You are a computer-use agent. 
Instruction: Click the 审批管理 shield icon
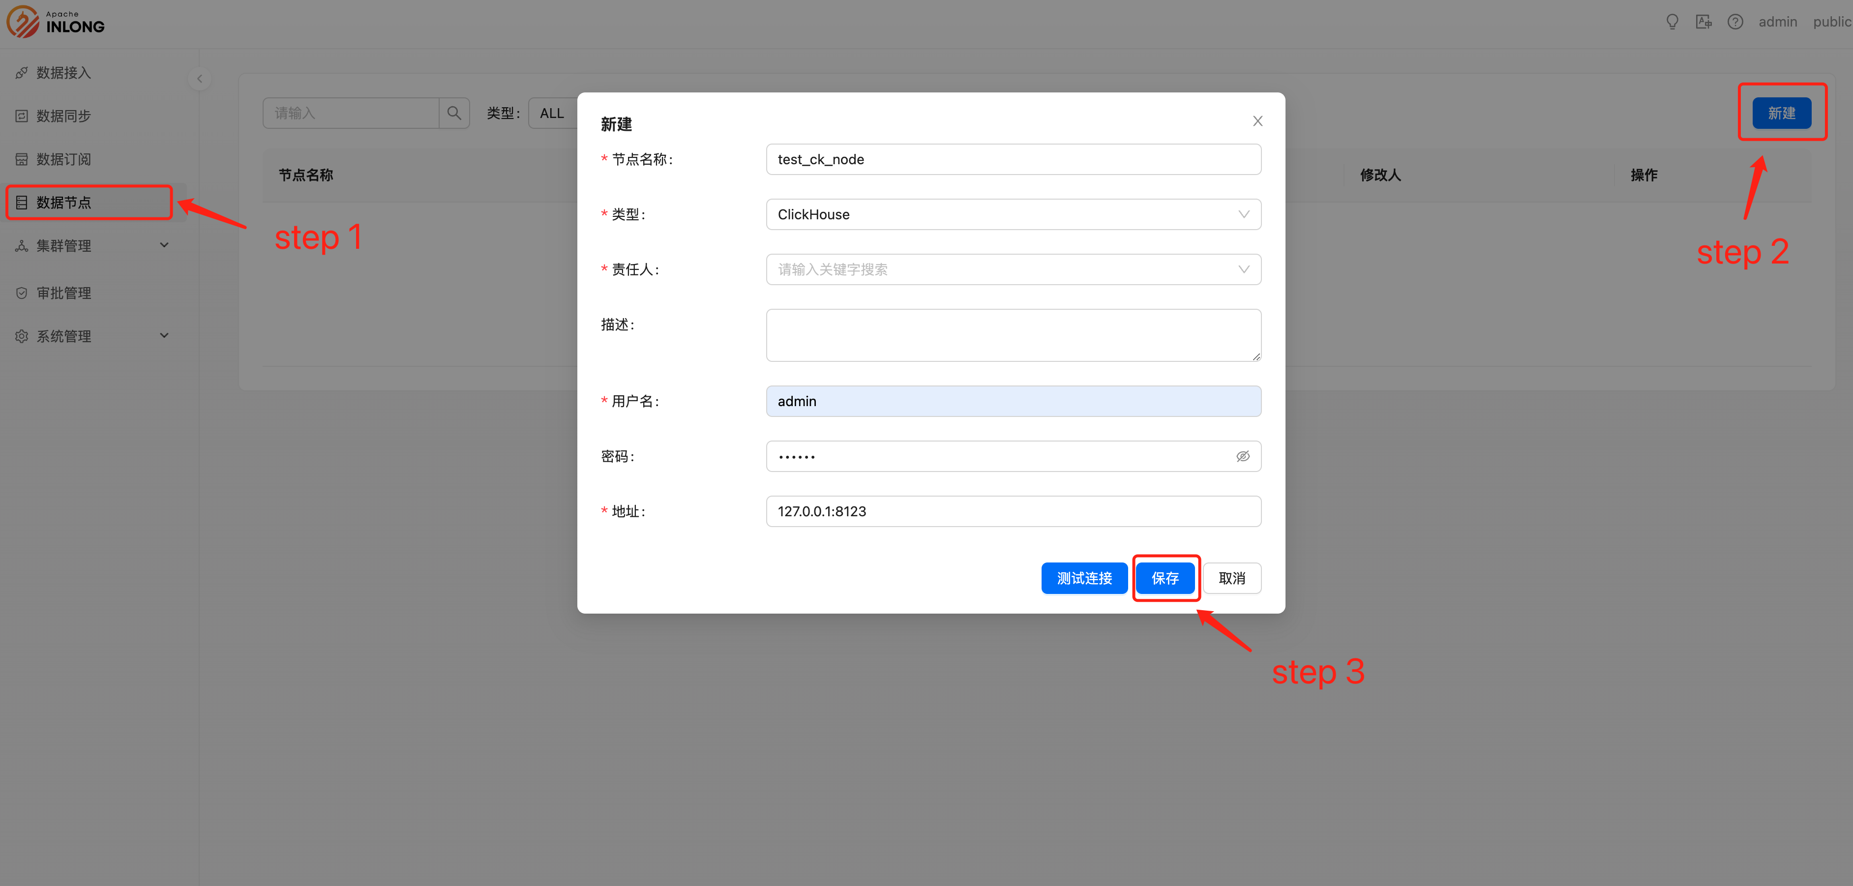22,293
